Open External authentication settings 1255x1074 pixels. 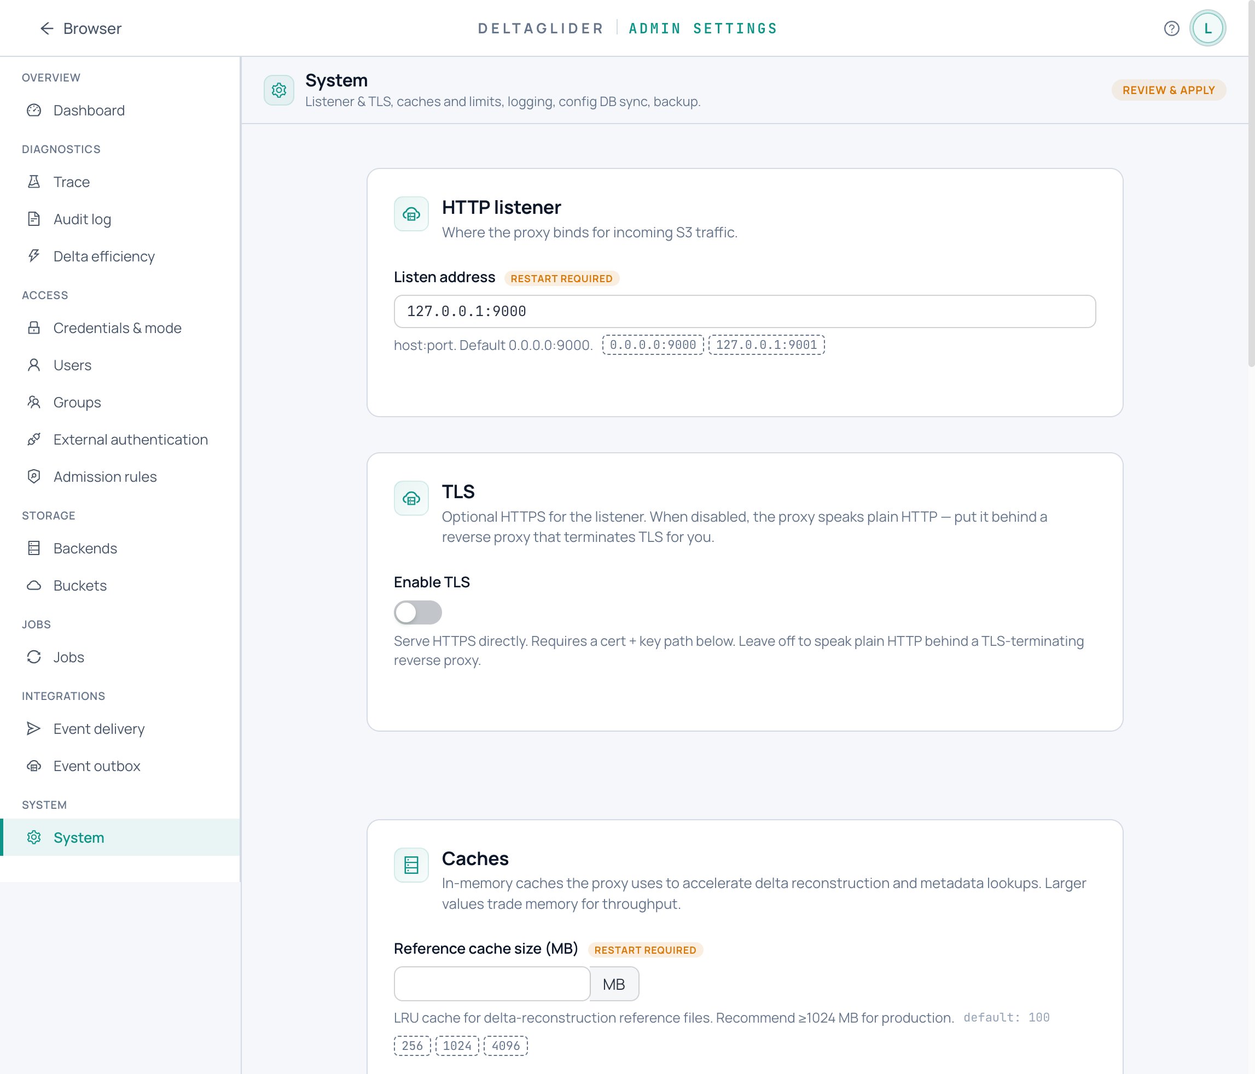click(120, 440)
